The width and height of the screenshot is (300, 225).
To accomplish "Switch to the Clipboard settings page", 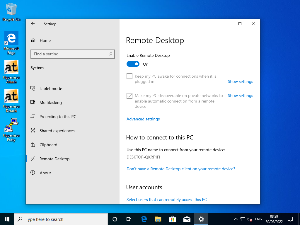I will [x=49, y=144].
